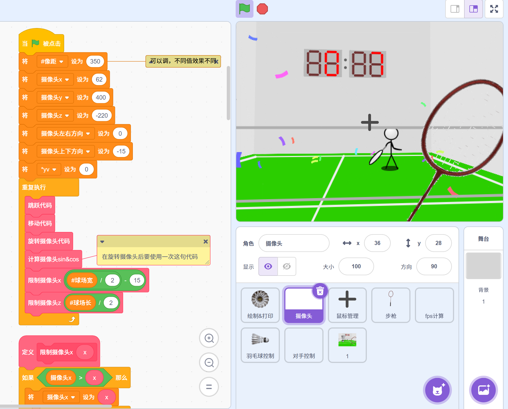Open the choose a backdrop button
This screenshot has width=508, height=409.
483,390
